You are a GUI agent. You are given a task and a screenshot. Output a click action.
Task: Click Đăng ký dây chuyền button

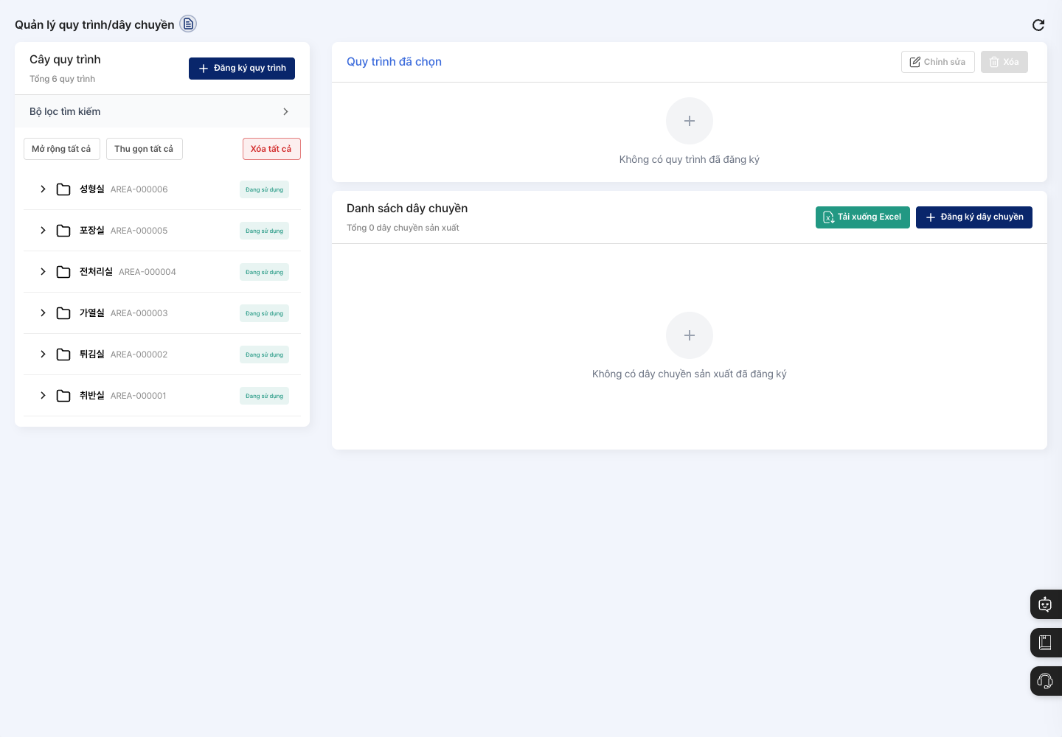click(974, 217)
